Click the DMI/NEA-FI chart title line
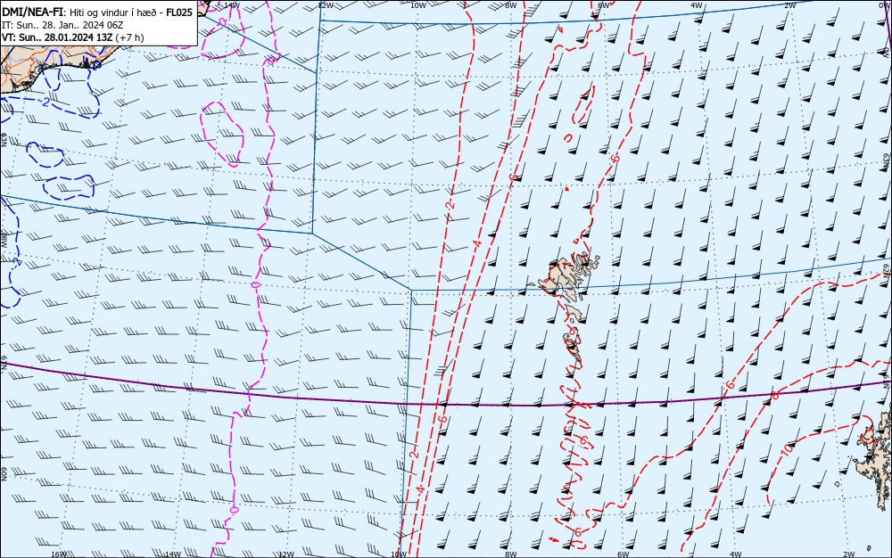 [x=97, y=12]
